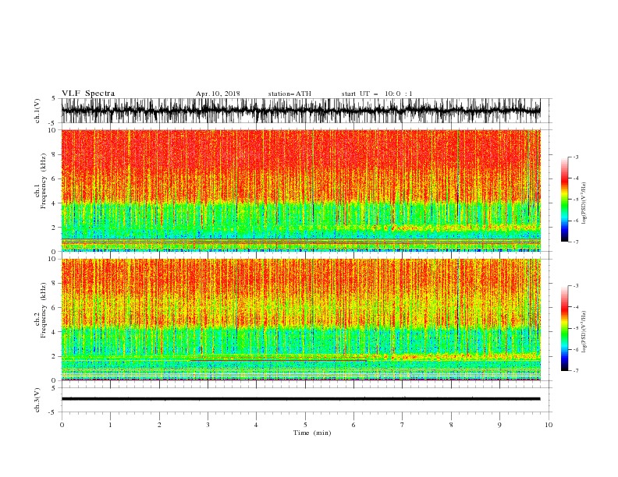The height and width of the screenshot is (477, 618).
Task: Click the "4" frequency tick of ch.1 spectrogram
Action: click(x=55, y=203)
